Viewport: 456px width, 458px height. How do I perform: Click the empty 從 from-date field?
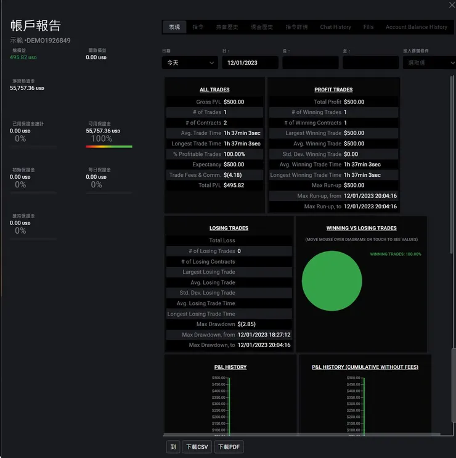click(311, 62)
